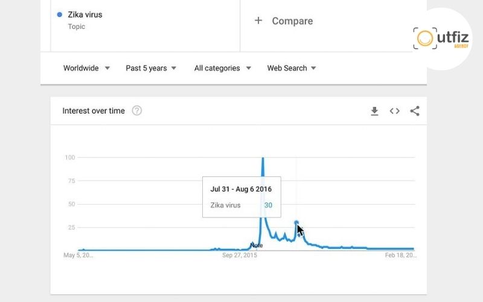The image size is (483, 302).
Task: Expand the Worldwide region dropdown
Action: (x=86, y=68)
